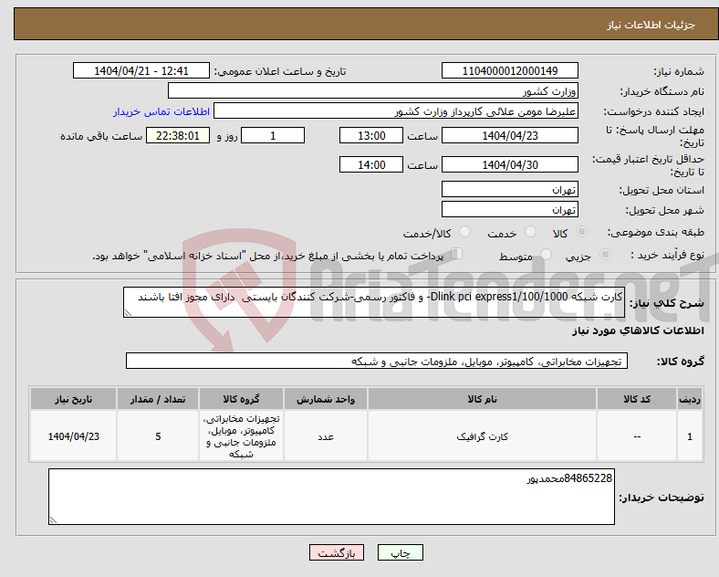The width and height of the screenshot is (719, 577).
Task: Click the بازگشت back button
Action: [337, 552]
